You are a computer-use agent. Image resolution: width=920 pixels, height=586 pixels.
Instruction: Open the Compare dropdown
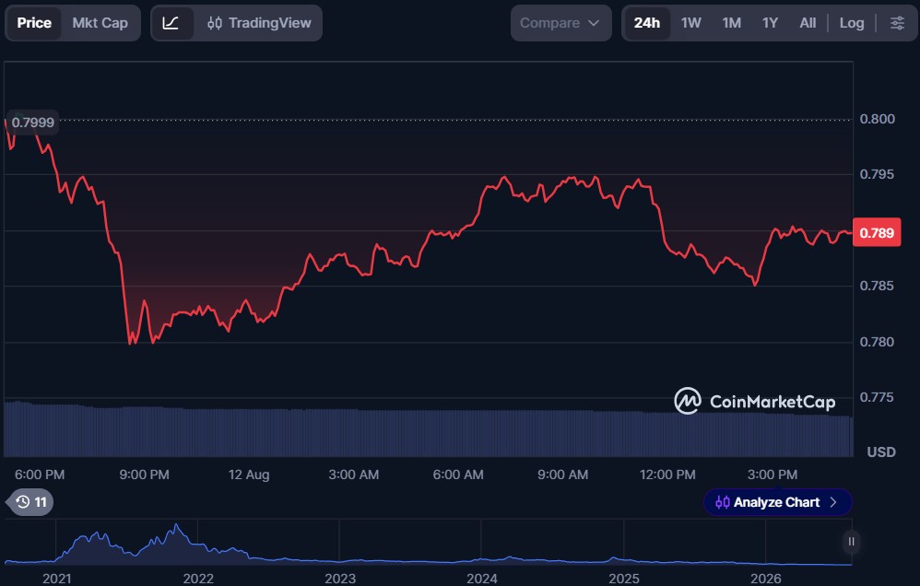coord(560,23)
